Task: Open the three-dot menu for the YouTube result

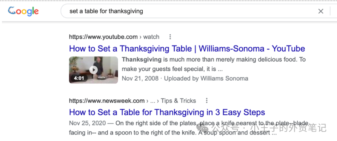Action: (x=170, y=37)
